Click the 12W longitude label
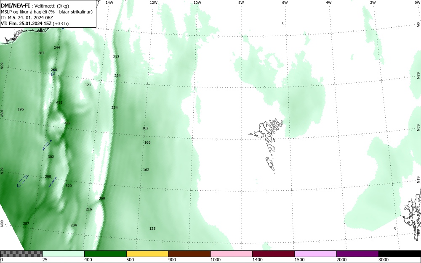 (x=154, y=3)
